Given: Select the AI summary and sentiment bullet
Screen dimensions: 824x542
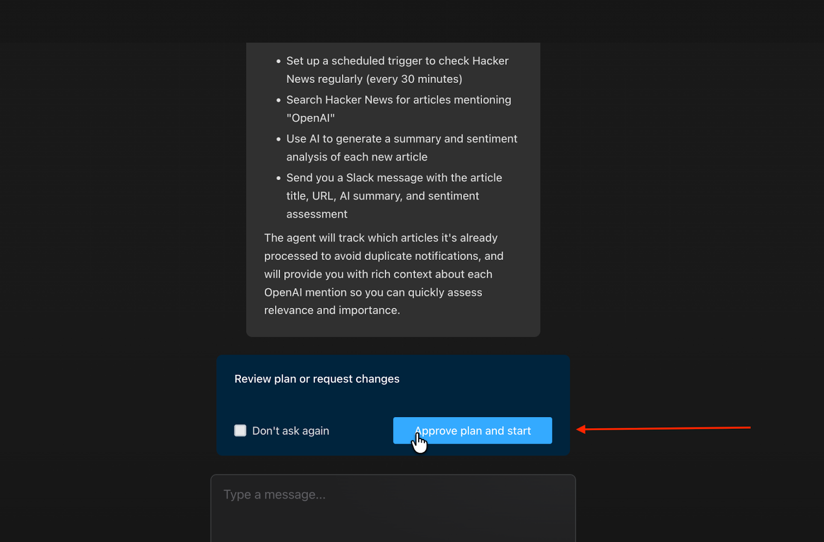Looking at the screenshot, I should pyautogui.click(x=401, y=148).
